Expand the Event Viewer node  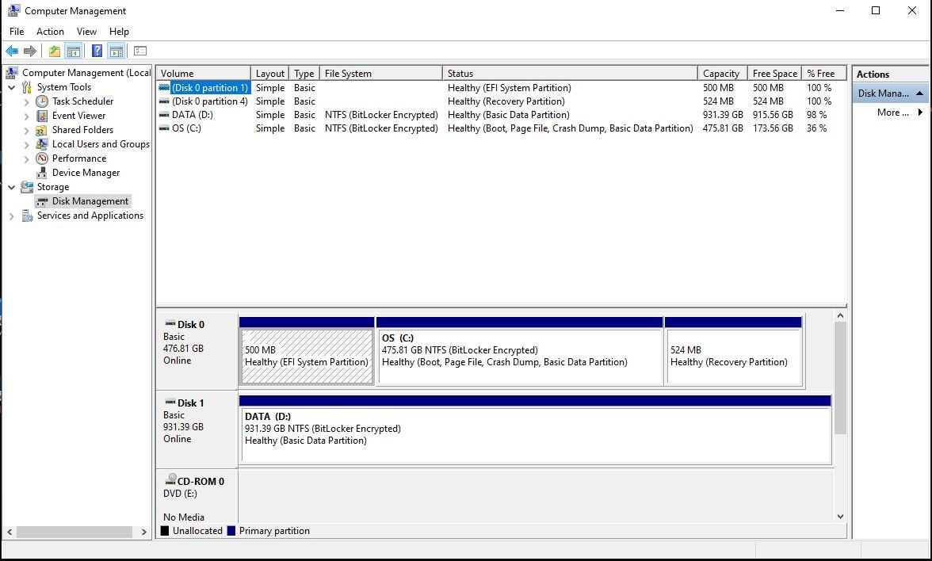[26, 116]
